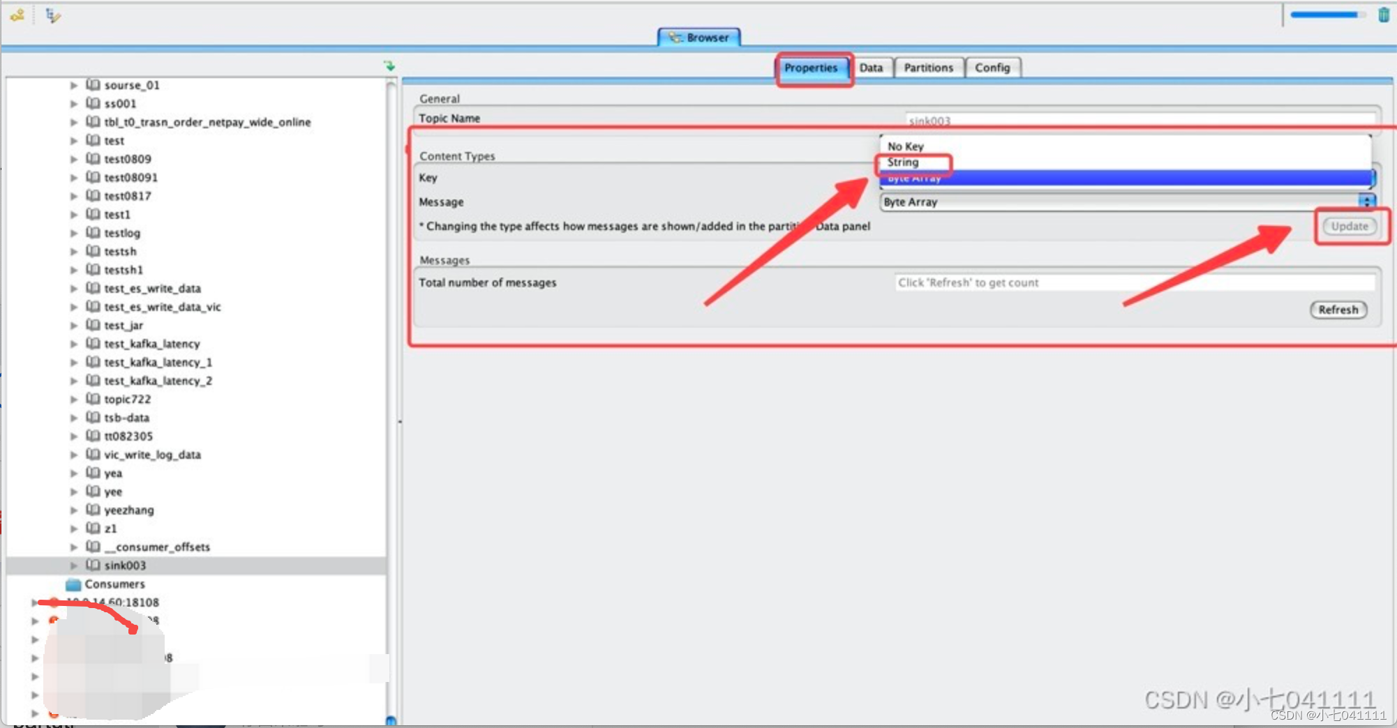Click the topic icon next to vic_write_log_data

coord(93,454)
